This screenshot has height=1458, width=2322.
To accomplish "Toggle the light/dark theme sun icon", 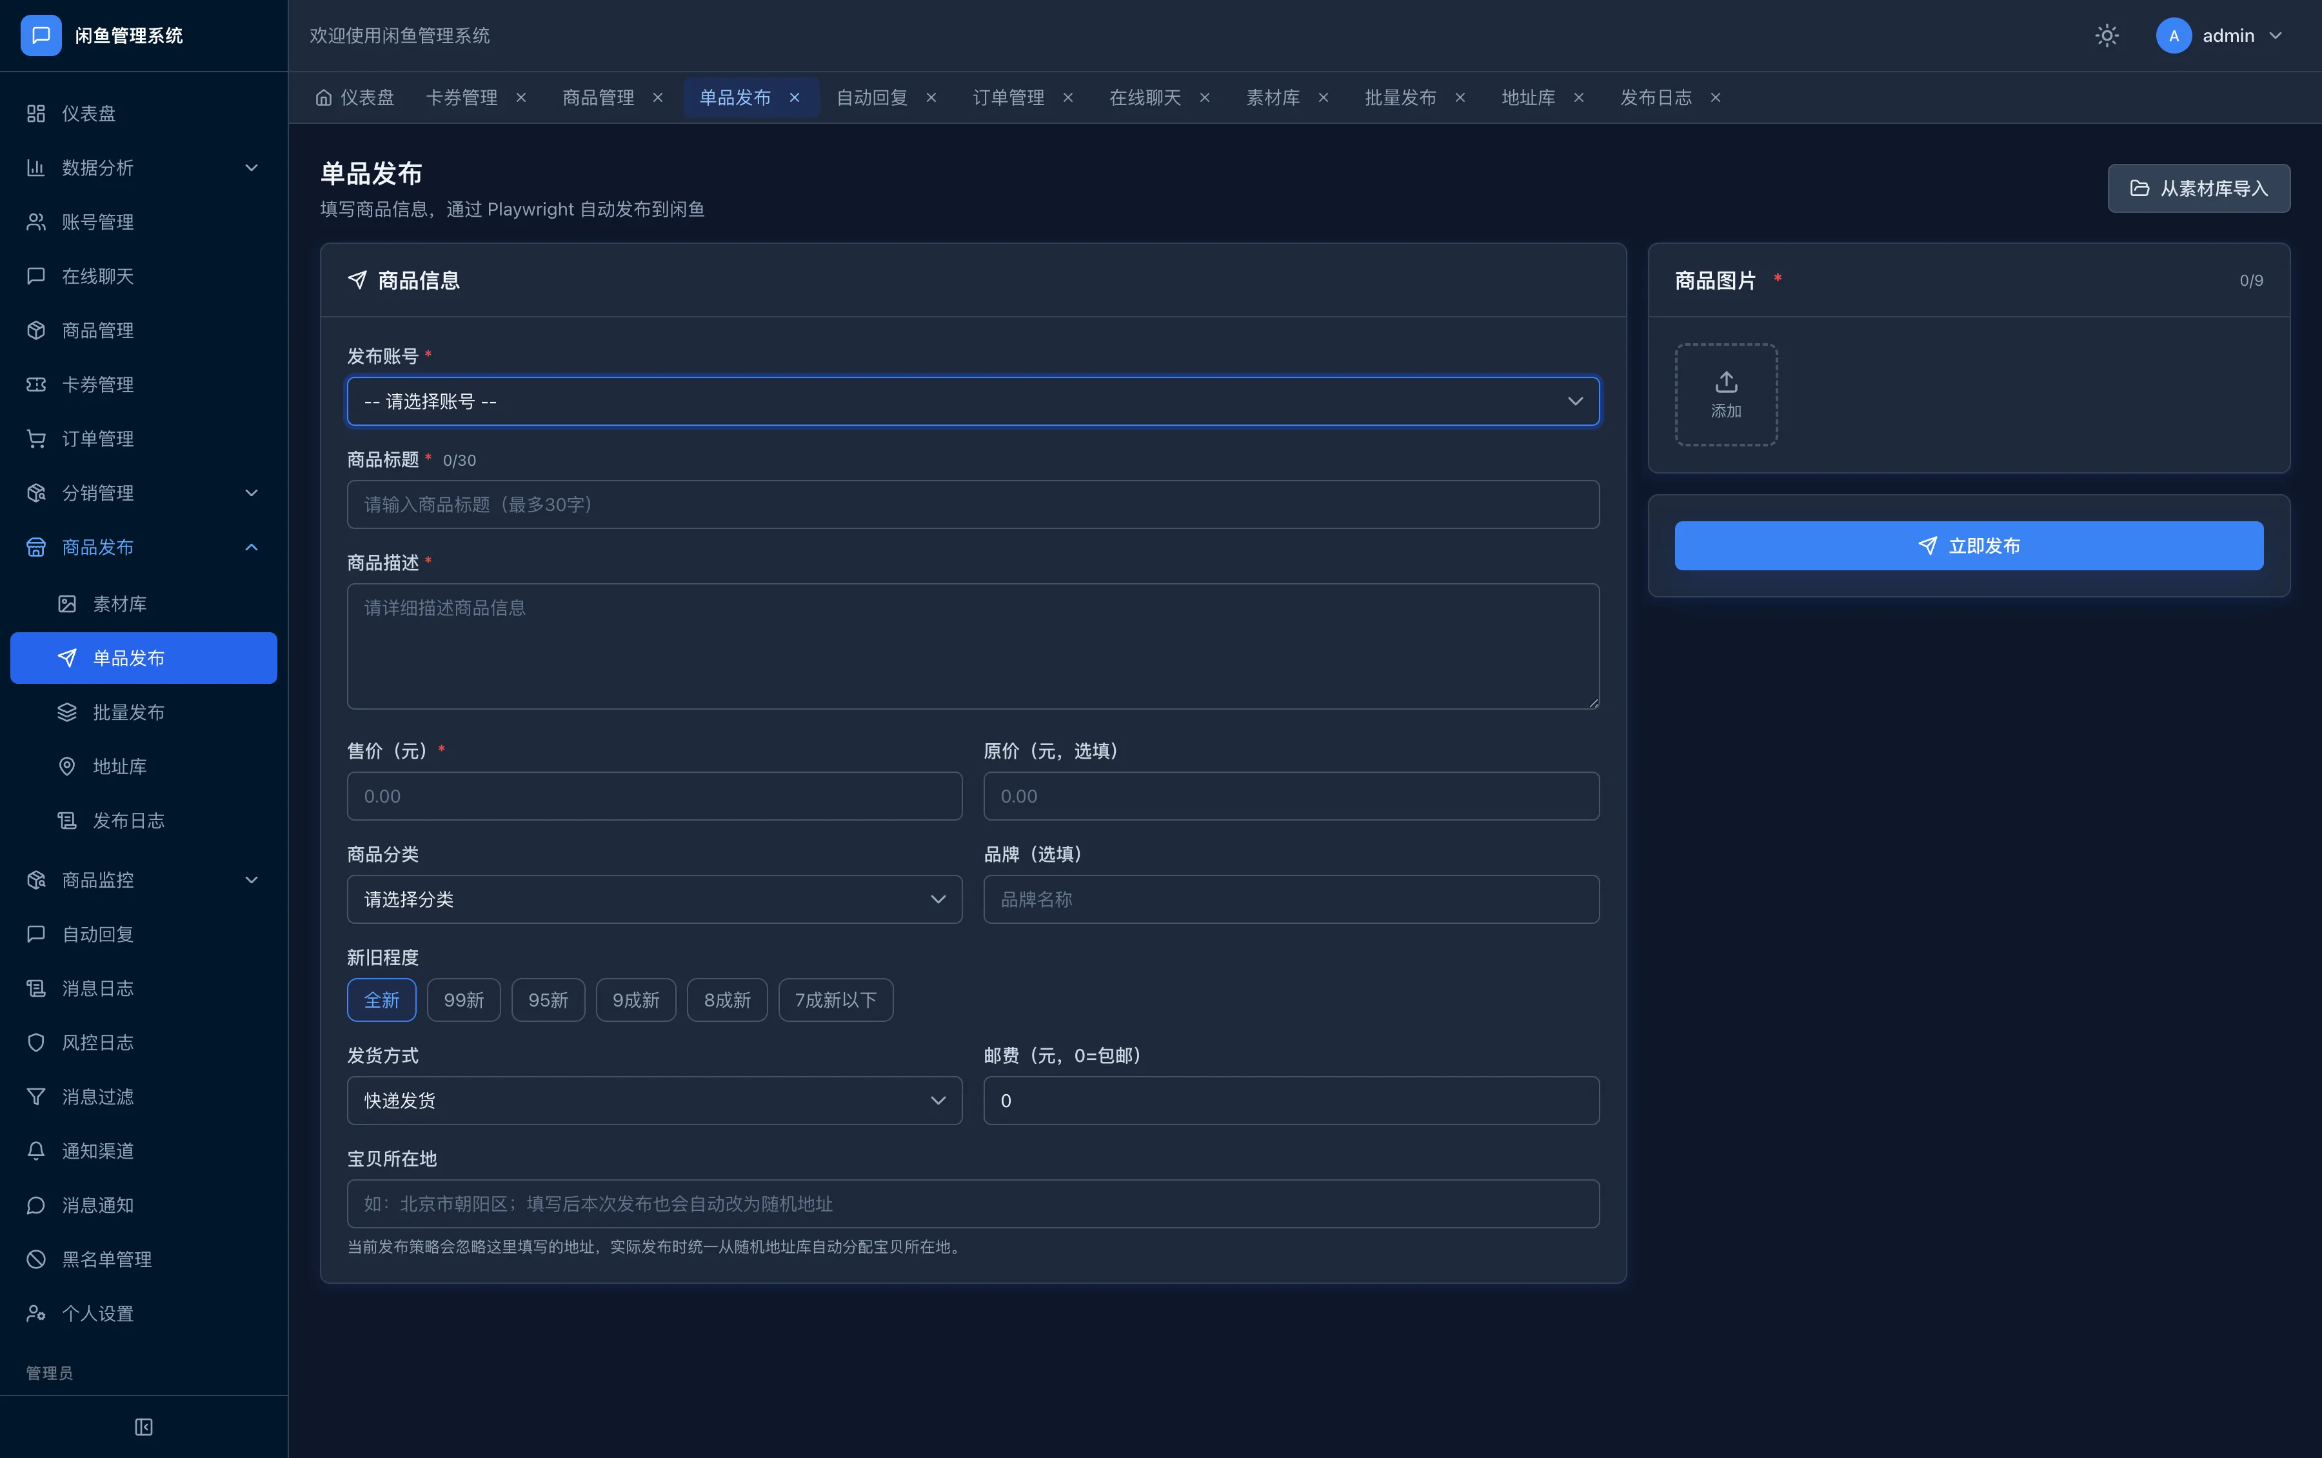I will 2106,35.
